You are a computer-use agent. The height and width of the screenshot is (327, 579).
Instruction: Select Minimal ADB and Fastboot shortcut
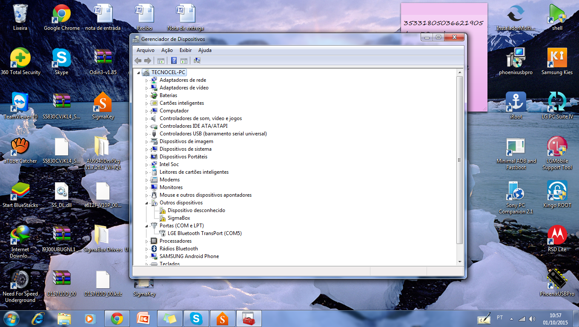point(516,154)
